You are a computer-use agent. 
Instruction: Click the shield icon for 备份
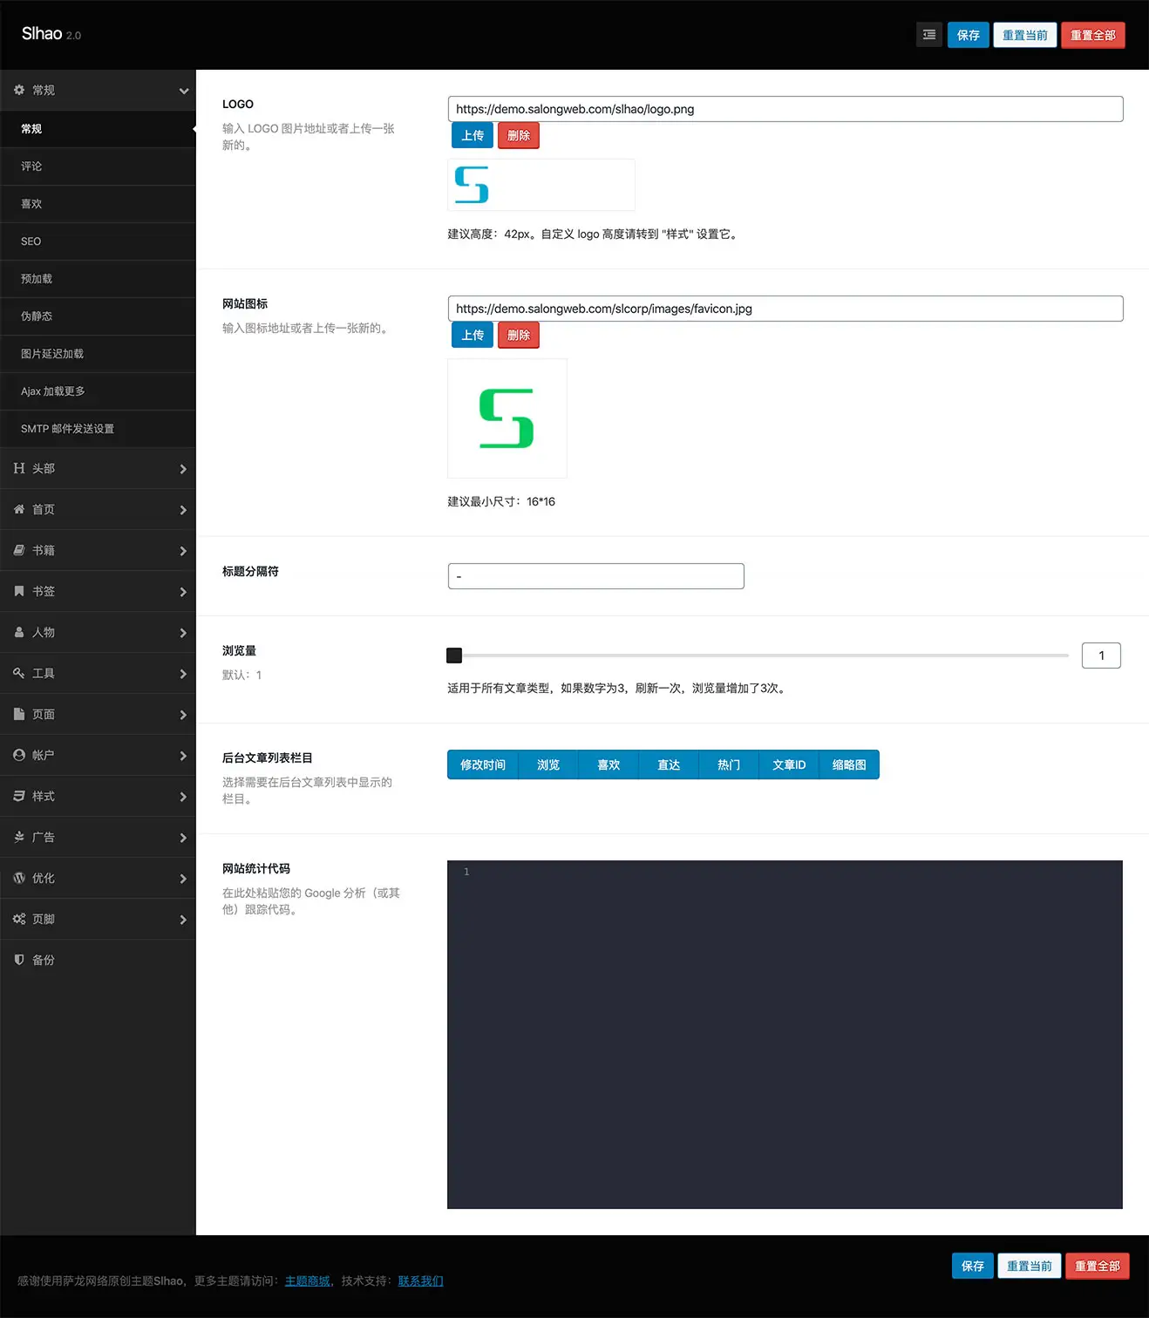tap(19, 960)
